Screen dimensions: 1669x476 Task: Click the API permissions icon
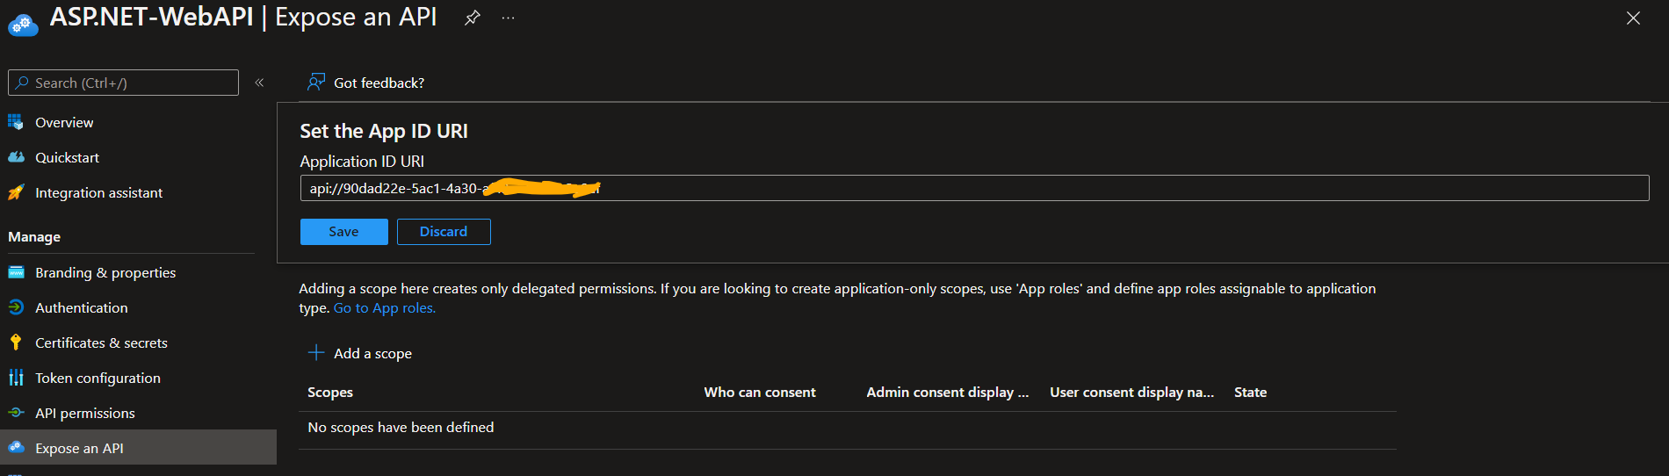pyautogui.click(x=16, y=413)
